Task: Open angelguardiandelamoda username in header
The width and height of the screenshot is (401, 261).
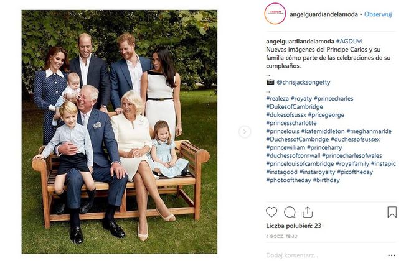Action: (324, 14)
